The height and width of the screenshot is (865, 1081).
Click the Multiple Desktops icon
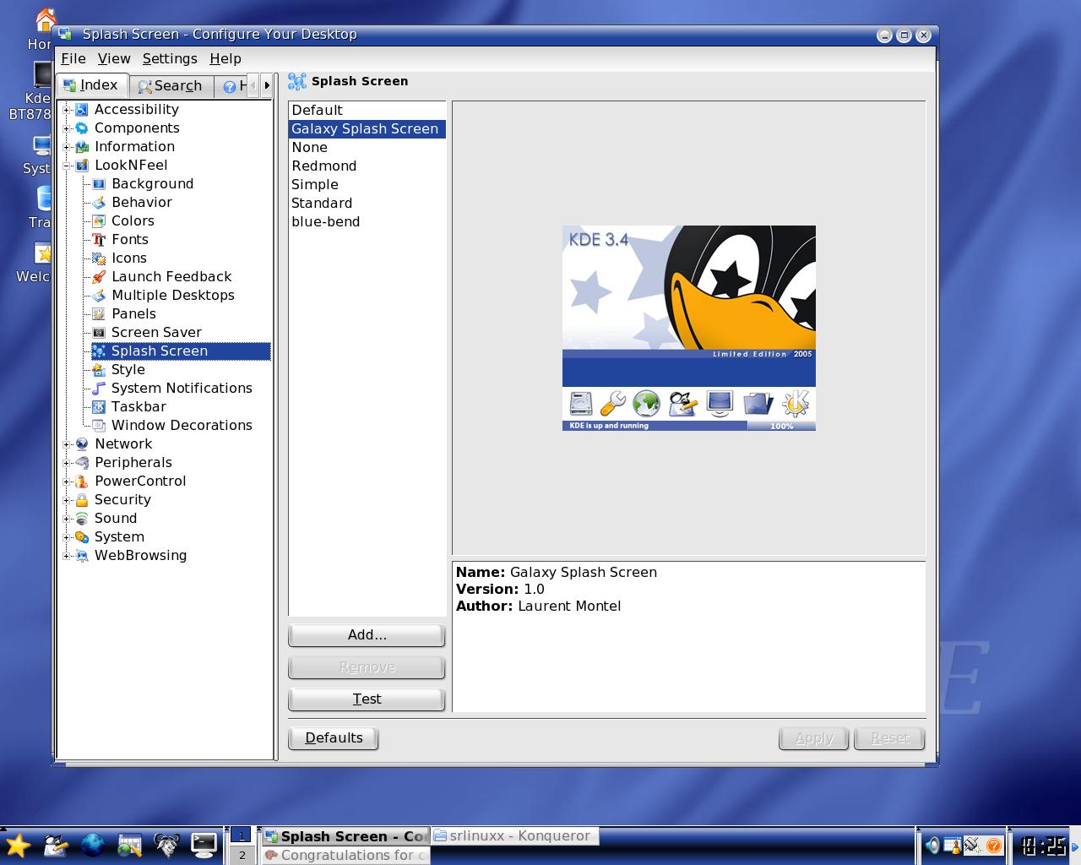pyautogui.click(x=99, y=296)
